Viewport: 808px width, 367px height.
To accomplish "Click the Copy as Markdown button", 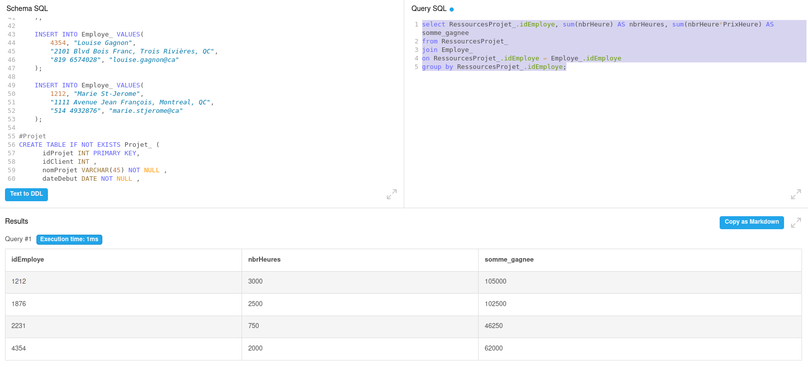I will click(752, 222).
